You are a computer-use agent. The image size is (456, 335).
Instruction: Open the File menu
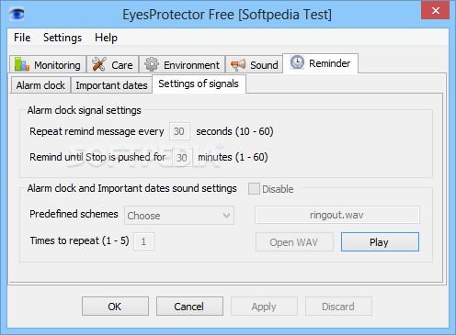(x=22, y=38)
